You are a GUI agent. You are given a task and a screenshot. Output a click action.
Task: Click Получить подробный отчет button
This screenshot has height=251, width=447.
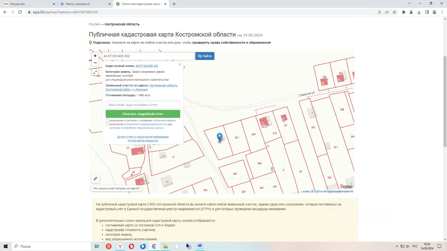(143, 114)
